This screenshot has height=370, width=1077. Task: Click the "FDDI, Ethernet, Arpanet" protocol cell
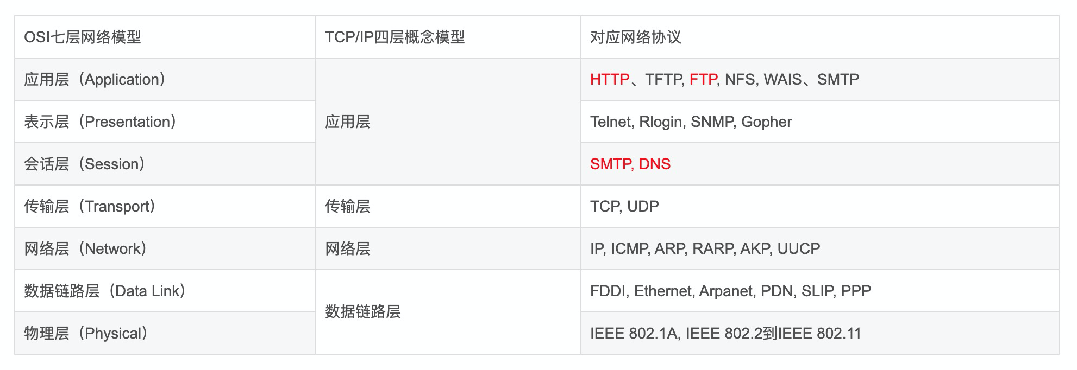click(x=730, y=291)
